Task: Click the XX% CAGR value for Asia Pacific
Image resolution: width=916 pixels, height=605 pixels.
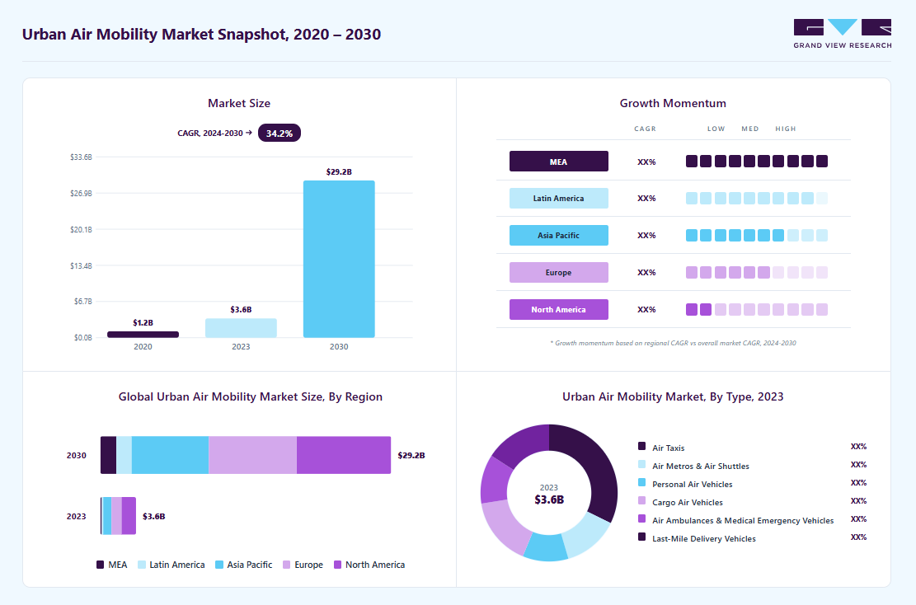Action: point(646,236)
